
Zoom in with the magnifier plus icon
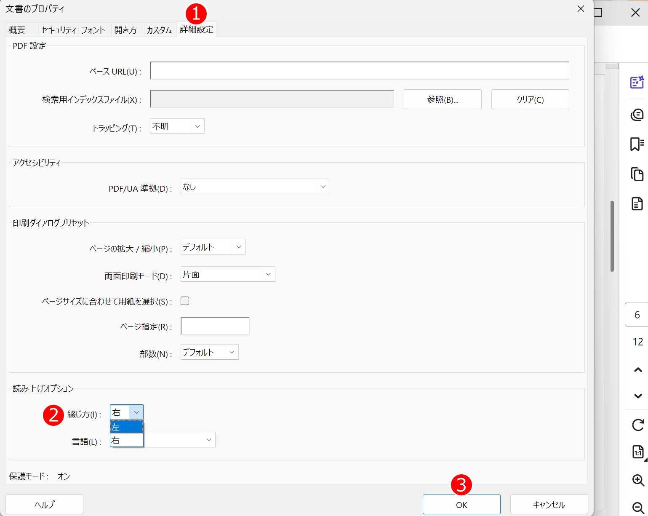point(638,480)
